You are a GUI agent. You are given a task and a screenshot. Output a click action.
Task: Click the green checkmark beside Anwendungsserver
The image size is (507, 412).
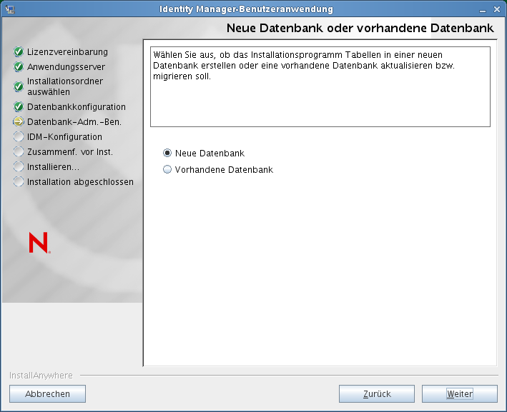[19, 67]
